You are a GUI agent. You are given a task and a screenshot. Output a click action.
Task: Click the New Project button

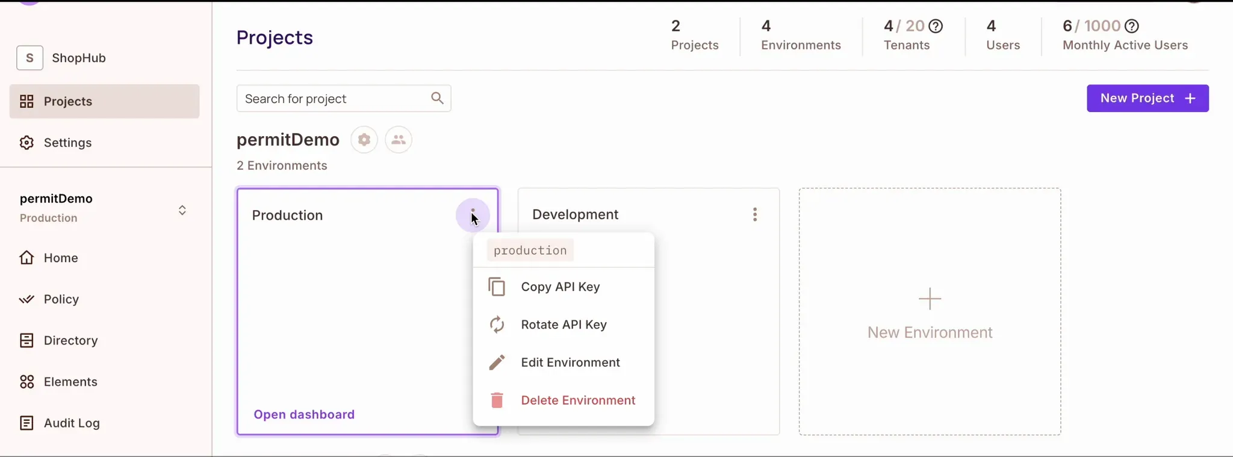(x=1147, y=98)
